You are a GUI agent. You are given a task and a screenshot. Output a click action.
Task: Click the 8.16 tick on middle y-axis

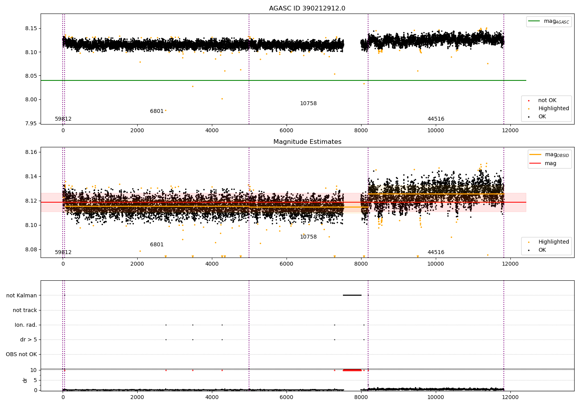[32, 152]
